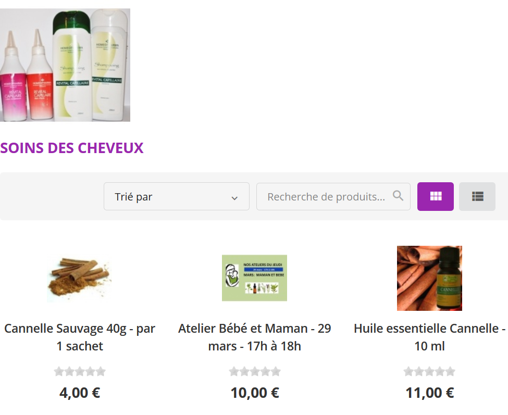The image size is (508, 415).
Task: Open the Atelier Bébé et Maman product link
Action: coord(255,337)
